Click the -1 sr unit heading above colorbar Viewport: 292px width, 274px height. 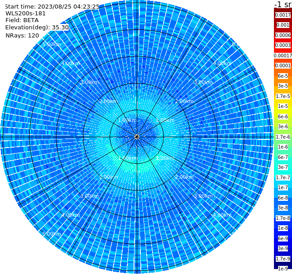pyautogui.click(x=283, y=4)
